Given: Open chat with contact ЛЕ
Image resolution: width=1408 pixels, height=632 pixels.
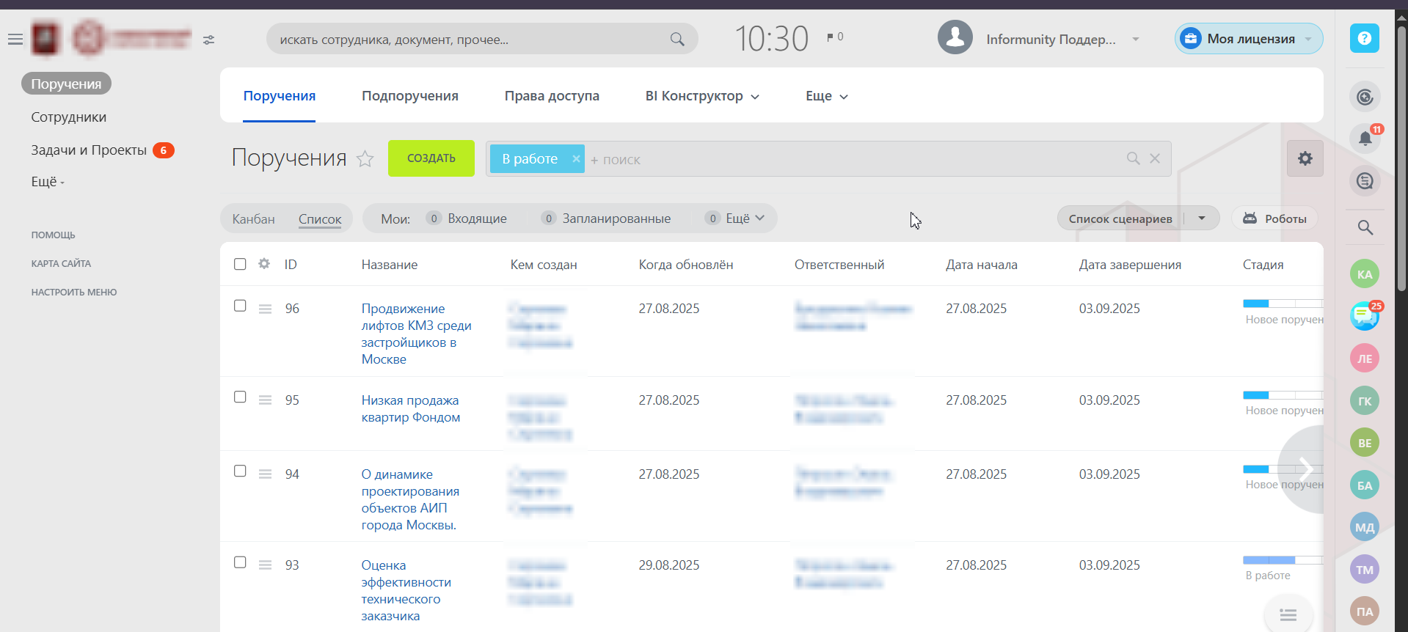Looking at the screenshot, I should click(x=1364, y=359).
